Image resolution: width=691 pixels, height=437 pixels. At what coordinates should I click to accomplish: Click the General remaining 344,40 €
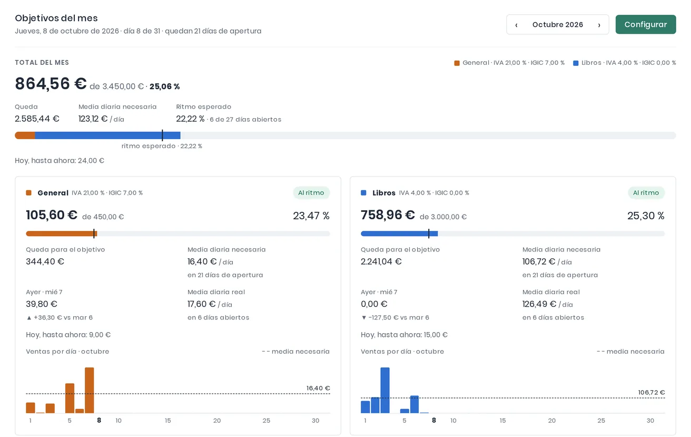pos(45,261)
